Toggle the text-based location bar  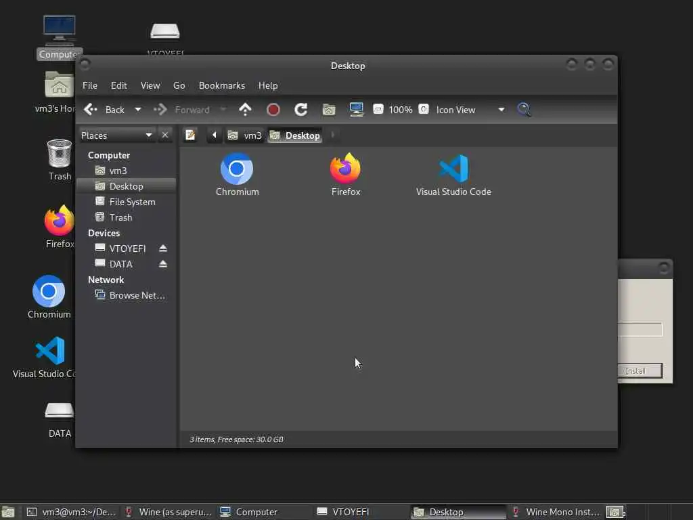[x=190, y=135]
